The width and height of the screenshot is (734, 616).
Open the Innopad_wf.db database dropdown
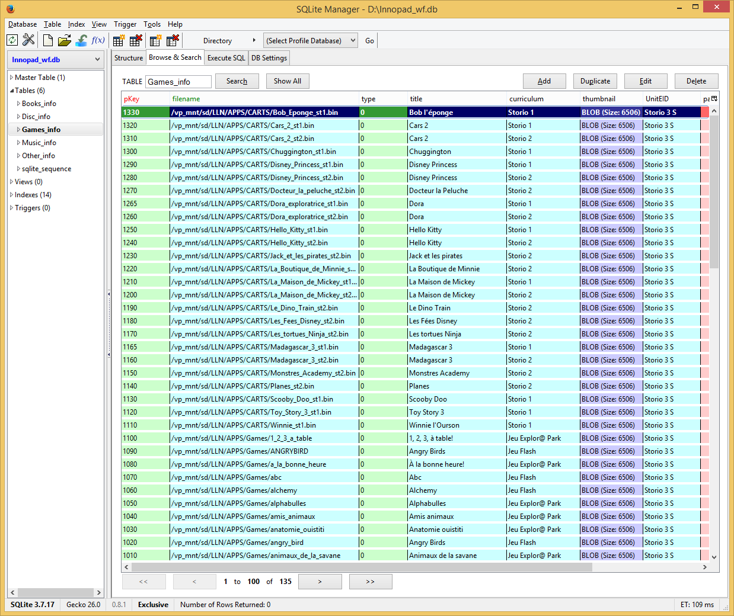coord(56,60)
